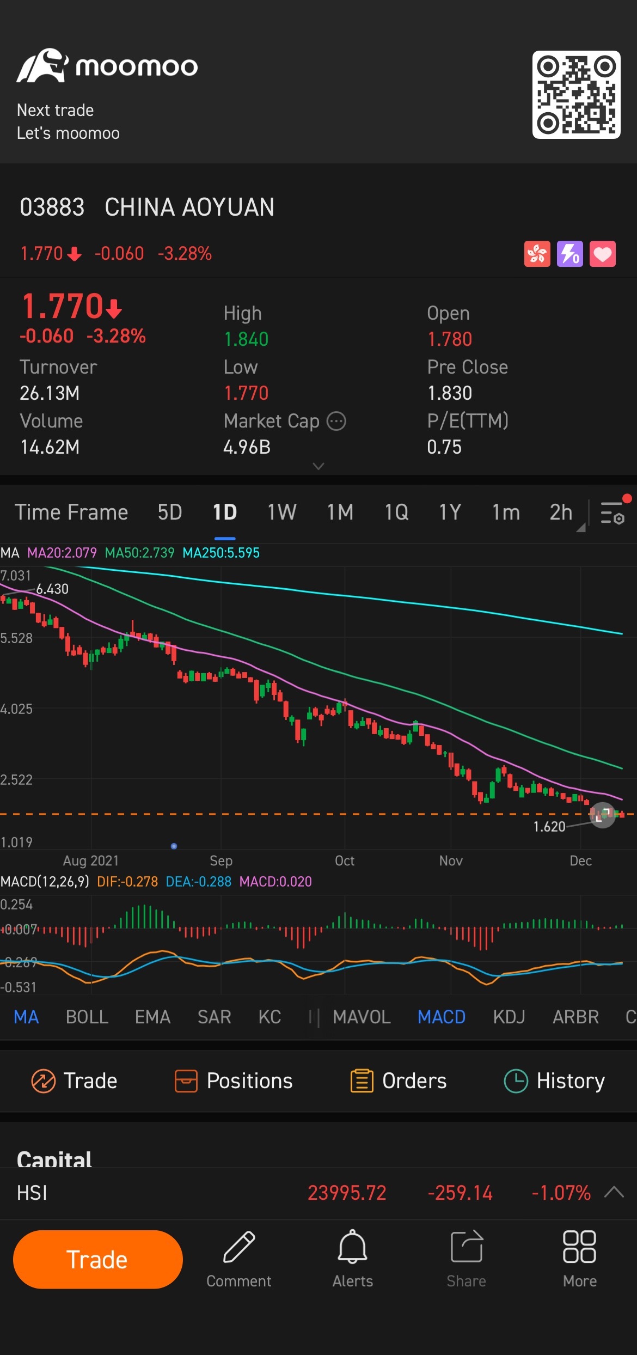The width and height of the screenshot is (637, 1355).
Task: Tap the purple lightning bolt icon
Action: 569,254
